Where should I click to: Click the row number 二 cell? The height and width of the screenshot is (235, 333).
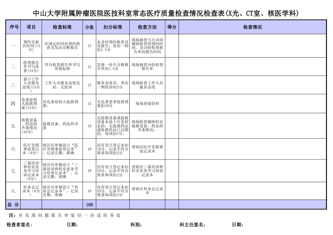pos(13,66)
